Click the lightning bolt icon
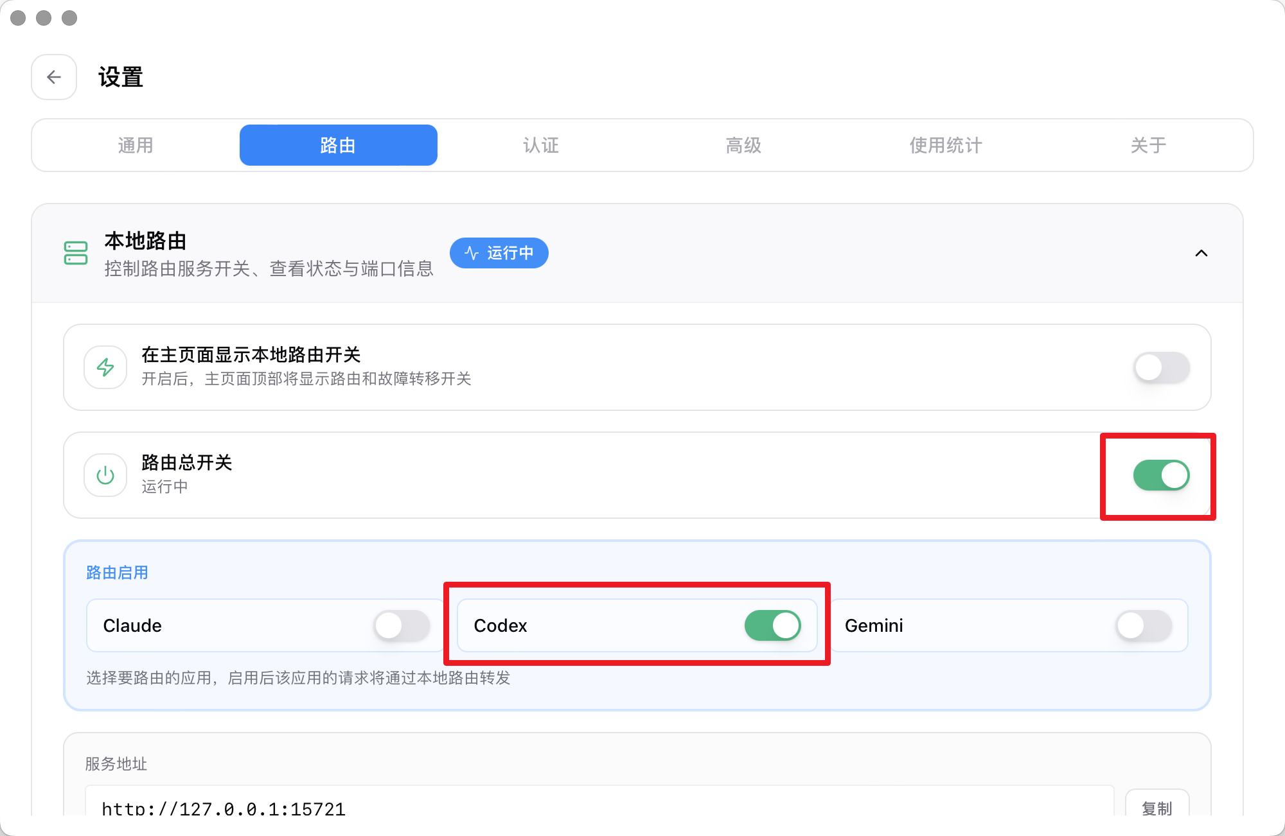Viewport: 1285px width, 836px height. (105, 367)
